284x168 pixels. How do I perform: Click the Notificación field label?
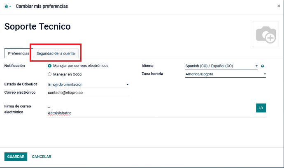14,66
